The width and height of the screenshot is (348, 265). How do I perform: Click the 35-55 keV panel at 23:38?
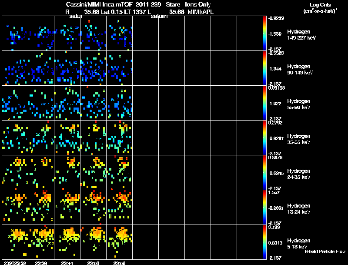pos(41,138)
